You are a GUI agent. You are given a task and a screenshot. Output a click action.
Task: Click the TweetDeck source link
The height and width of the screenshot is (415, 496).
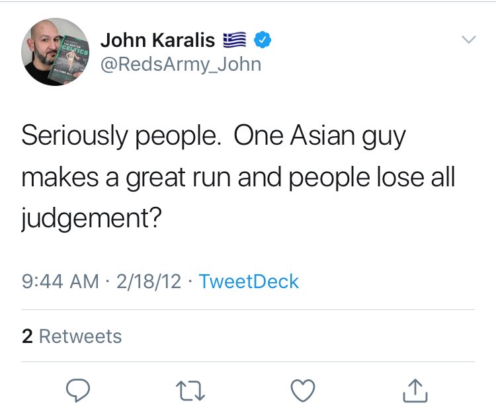(249, 282)
